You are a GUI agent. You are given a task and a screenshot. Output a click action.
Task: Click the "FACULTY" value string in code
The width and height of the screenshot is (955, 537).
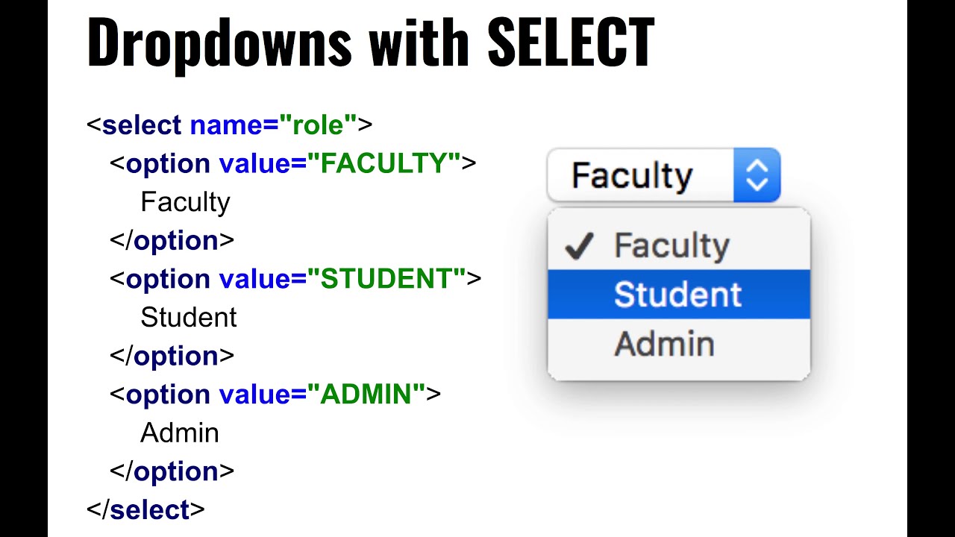[383, 163]
